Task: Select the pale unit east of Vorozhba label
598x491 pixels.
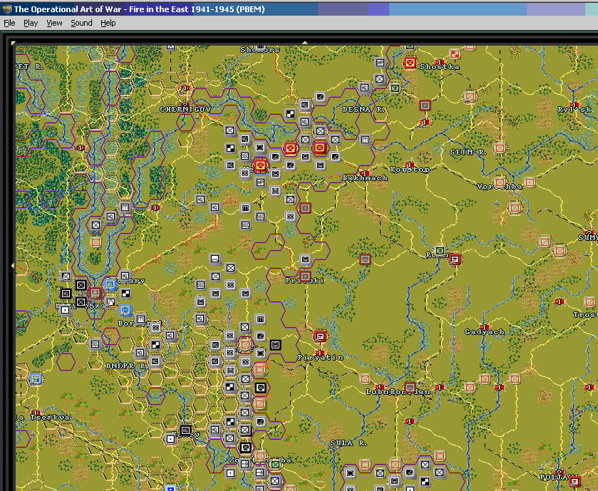Action: [x=530, y=182]
